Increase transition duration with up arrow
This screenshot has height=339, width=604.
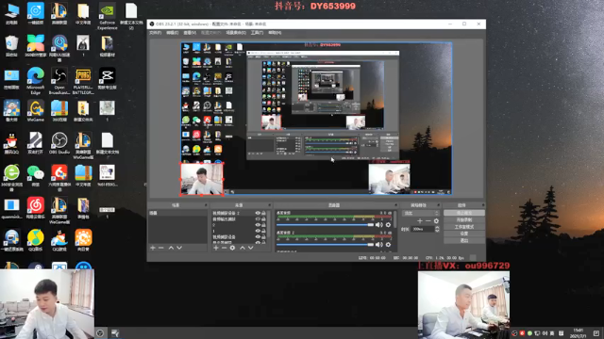pos(437,228)
